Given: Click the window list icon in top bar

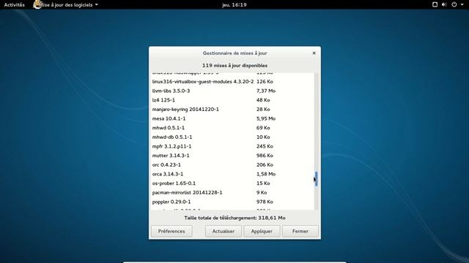Looking at the screenshot, I should (435, 4).
